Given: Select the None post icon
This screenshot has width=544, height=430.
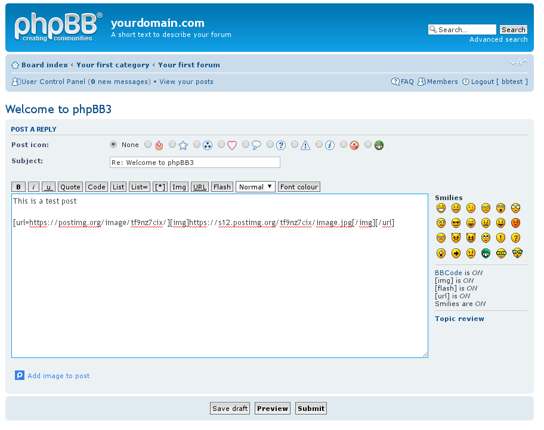Looking at the screenshot, I should pos(113,145).
